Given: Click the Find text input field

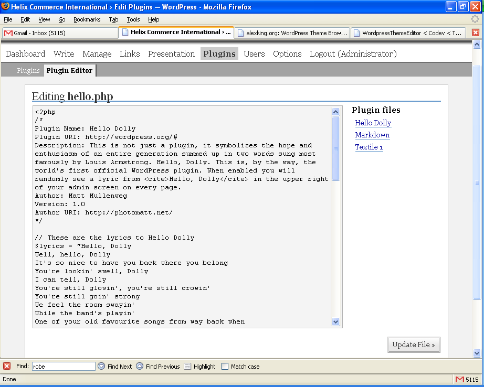Looking at the screenshot, I should click(x=64, y=367).
